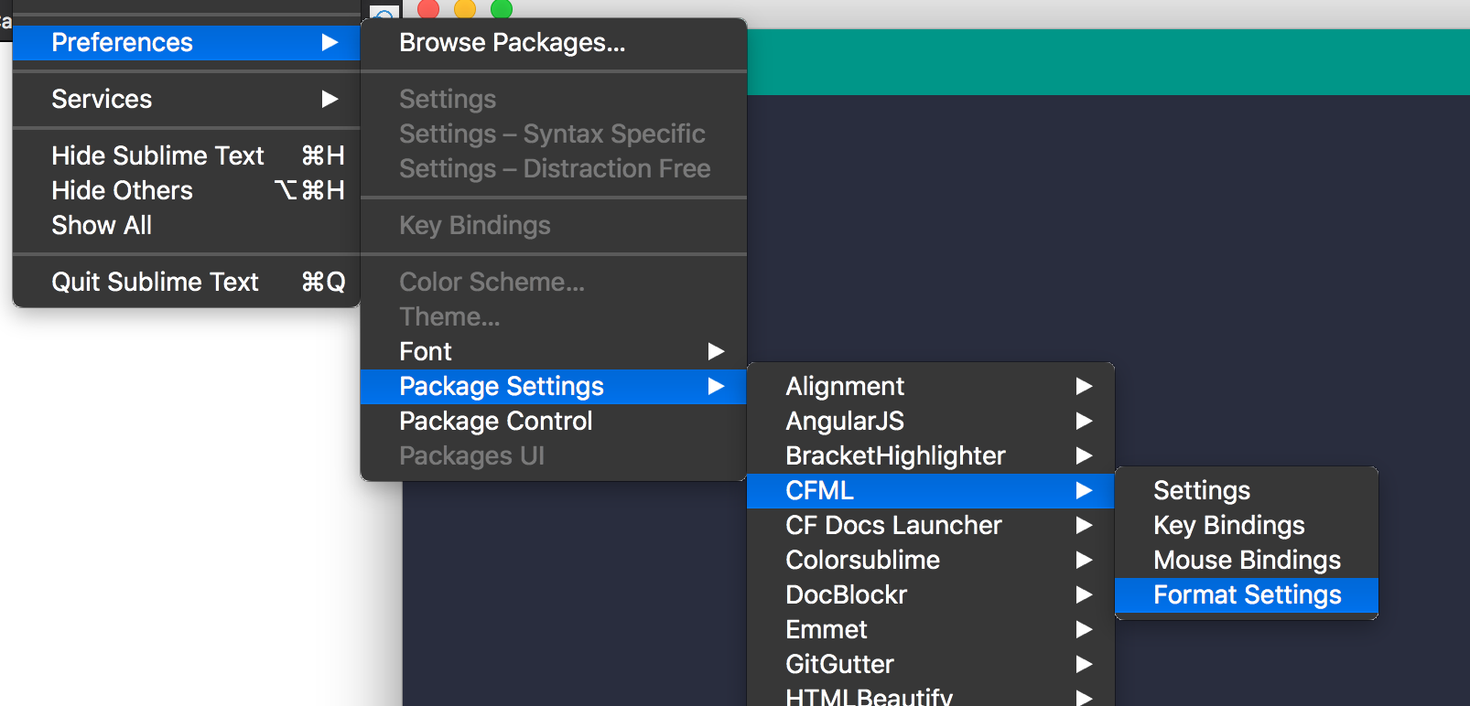Click the arrow beside CF Docs Launcher
Viewport: 1470px width, 706px height.
point(1085,526)
